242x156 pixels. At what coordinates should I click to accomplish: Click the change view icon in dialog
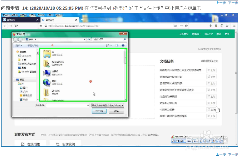107,45
